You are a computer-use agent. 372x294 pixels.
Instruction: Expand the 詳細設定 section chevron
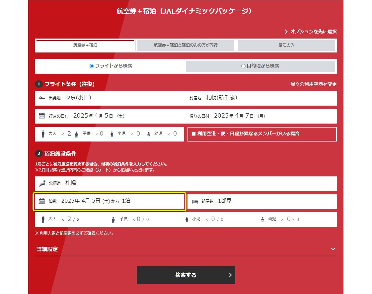pyautogui.click(x=333, y=249)
